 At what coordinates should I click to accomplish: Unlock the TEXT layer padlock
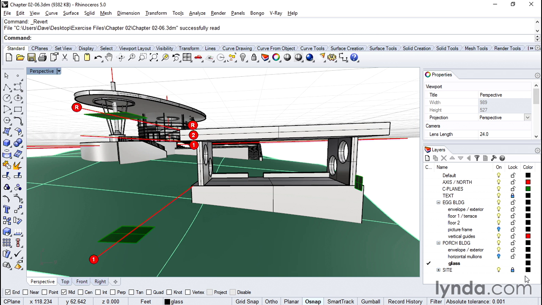coord(512,196)
